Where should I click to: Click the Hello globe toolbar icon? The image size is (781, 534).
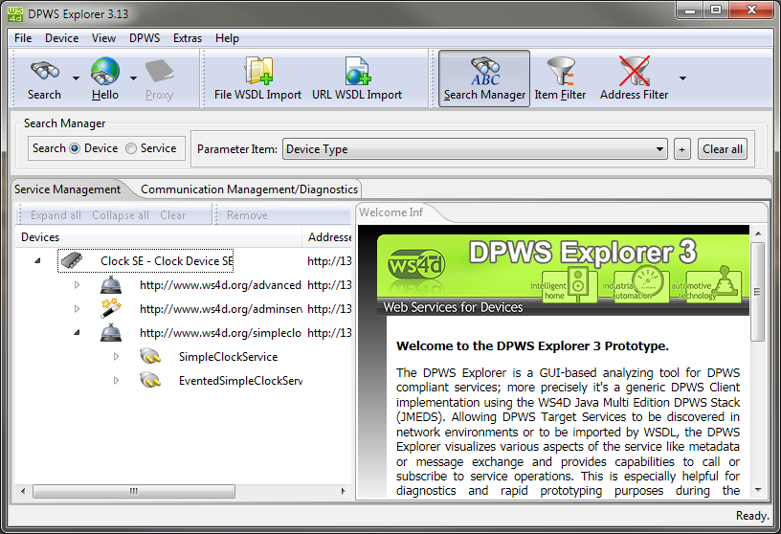coord(105,71)
